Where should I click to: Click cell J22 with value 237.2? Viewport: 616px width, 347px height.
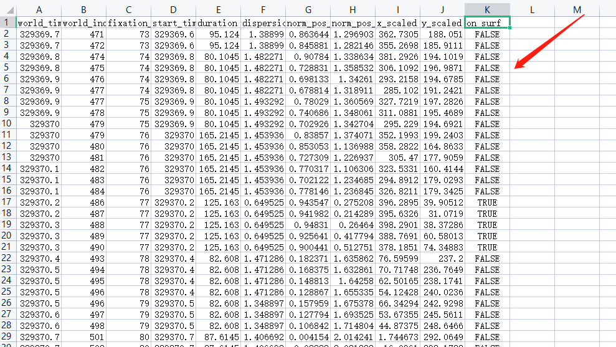pos(442,259)
